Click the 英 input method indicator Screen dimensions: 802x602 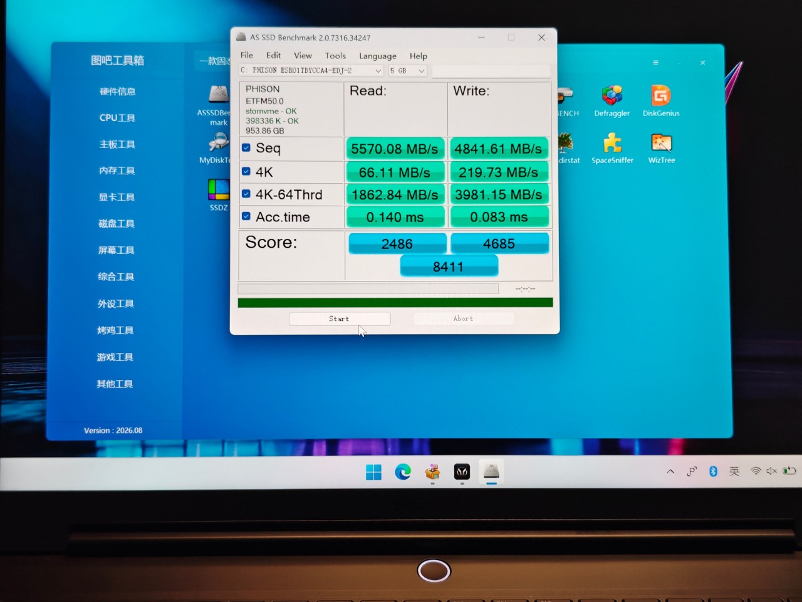pyautogui.click(x=734, y=471)
